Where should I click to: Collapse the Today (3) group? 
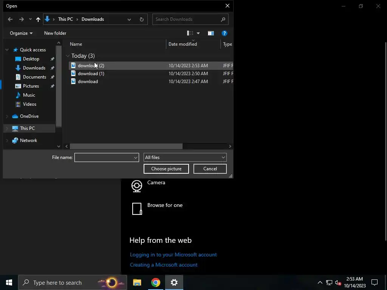(x=68, y=56)
